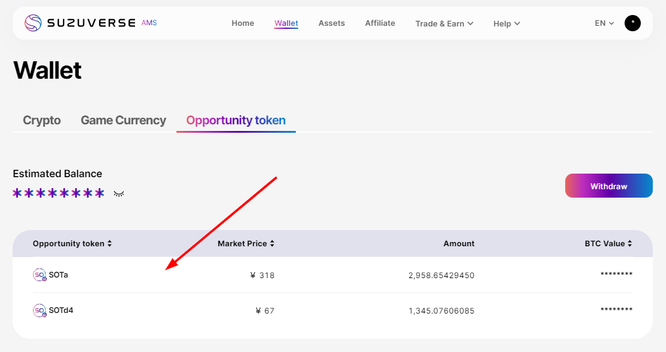Select the SOTa token row name
666x352 pixels.
pyautogui.click(x=59, y=275)
